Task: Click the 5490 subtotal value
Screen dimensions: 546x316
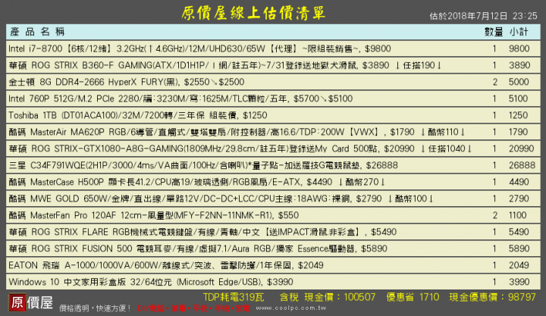Action: [x=519, y=232]
